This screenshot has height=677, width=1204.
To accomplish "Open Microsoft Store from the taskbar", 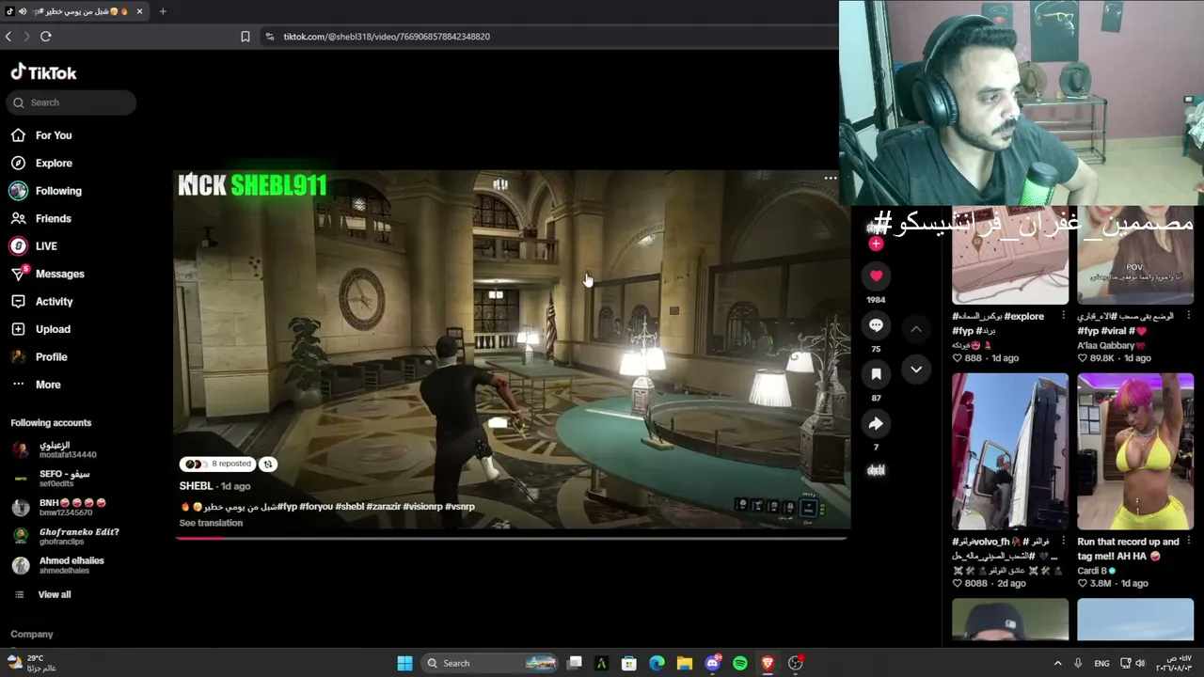I will pos(629,663).
